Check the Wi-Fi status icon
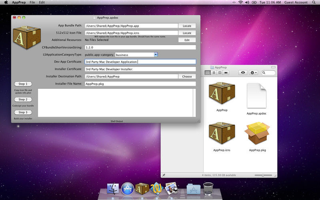 point(241,2)
